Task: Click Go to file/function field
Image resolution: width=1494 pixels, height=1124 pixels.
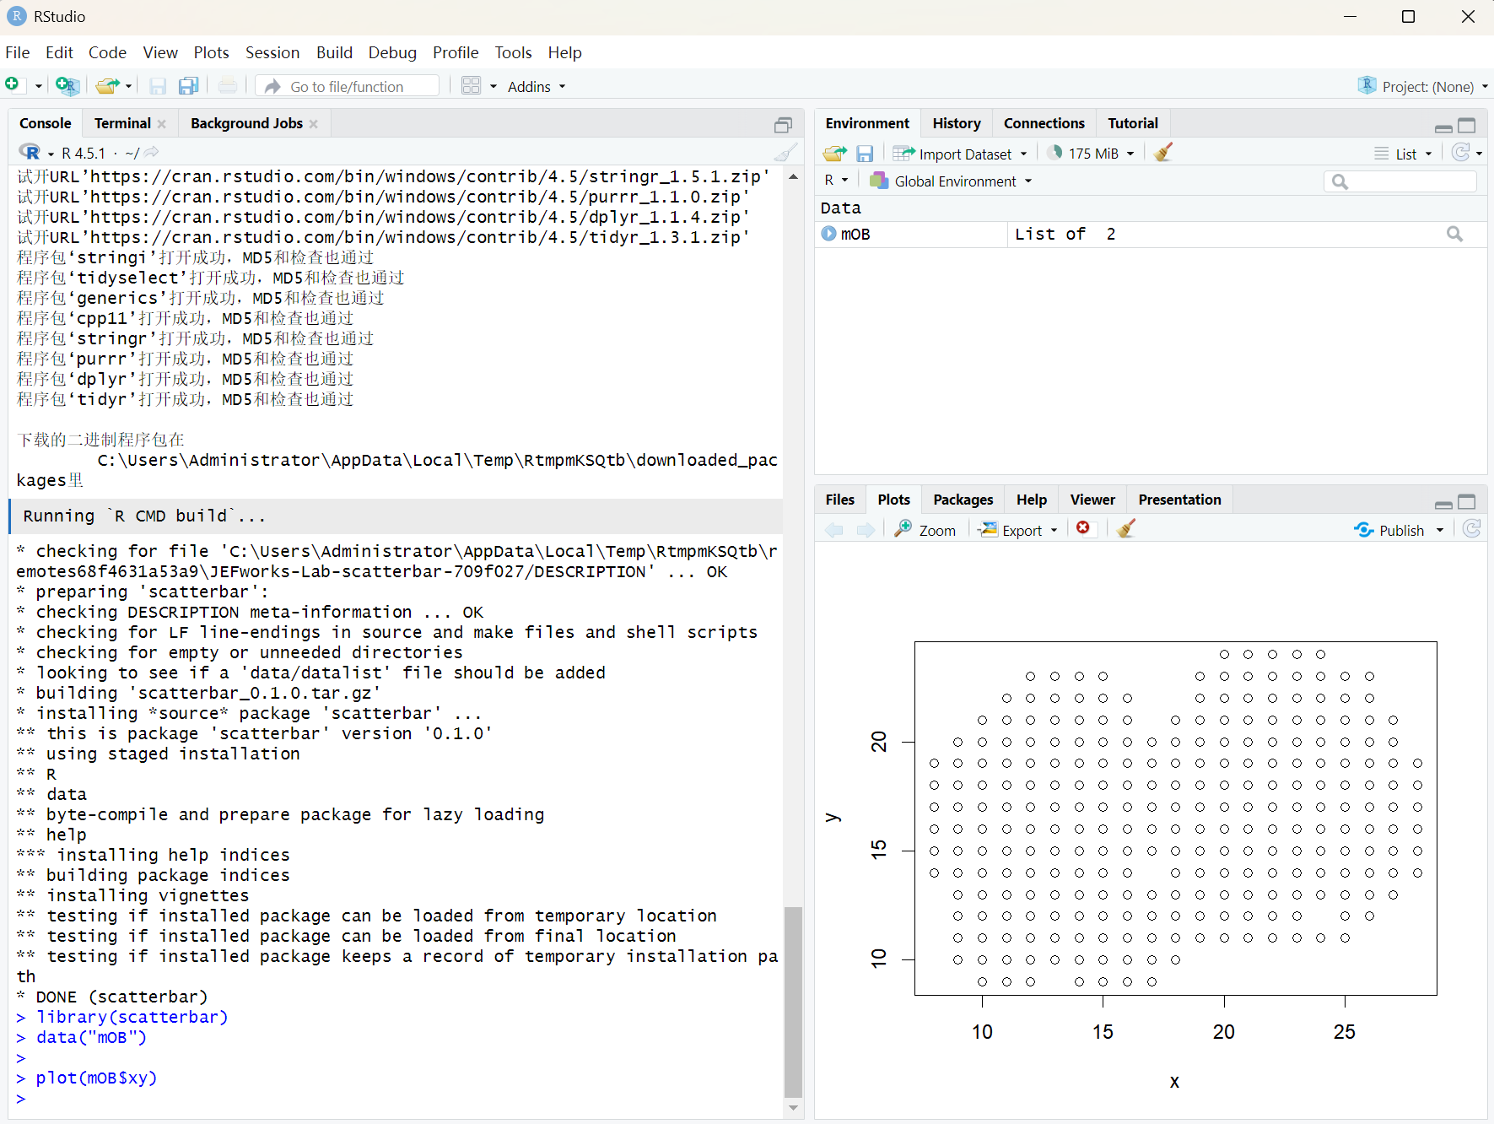Action: (347, 86)
